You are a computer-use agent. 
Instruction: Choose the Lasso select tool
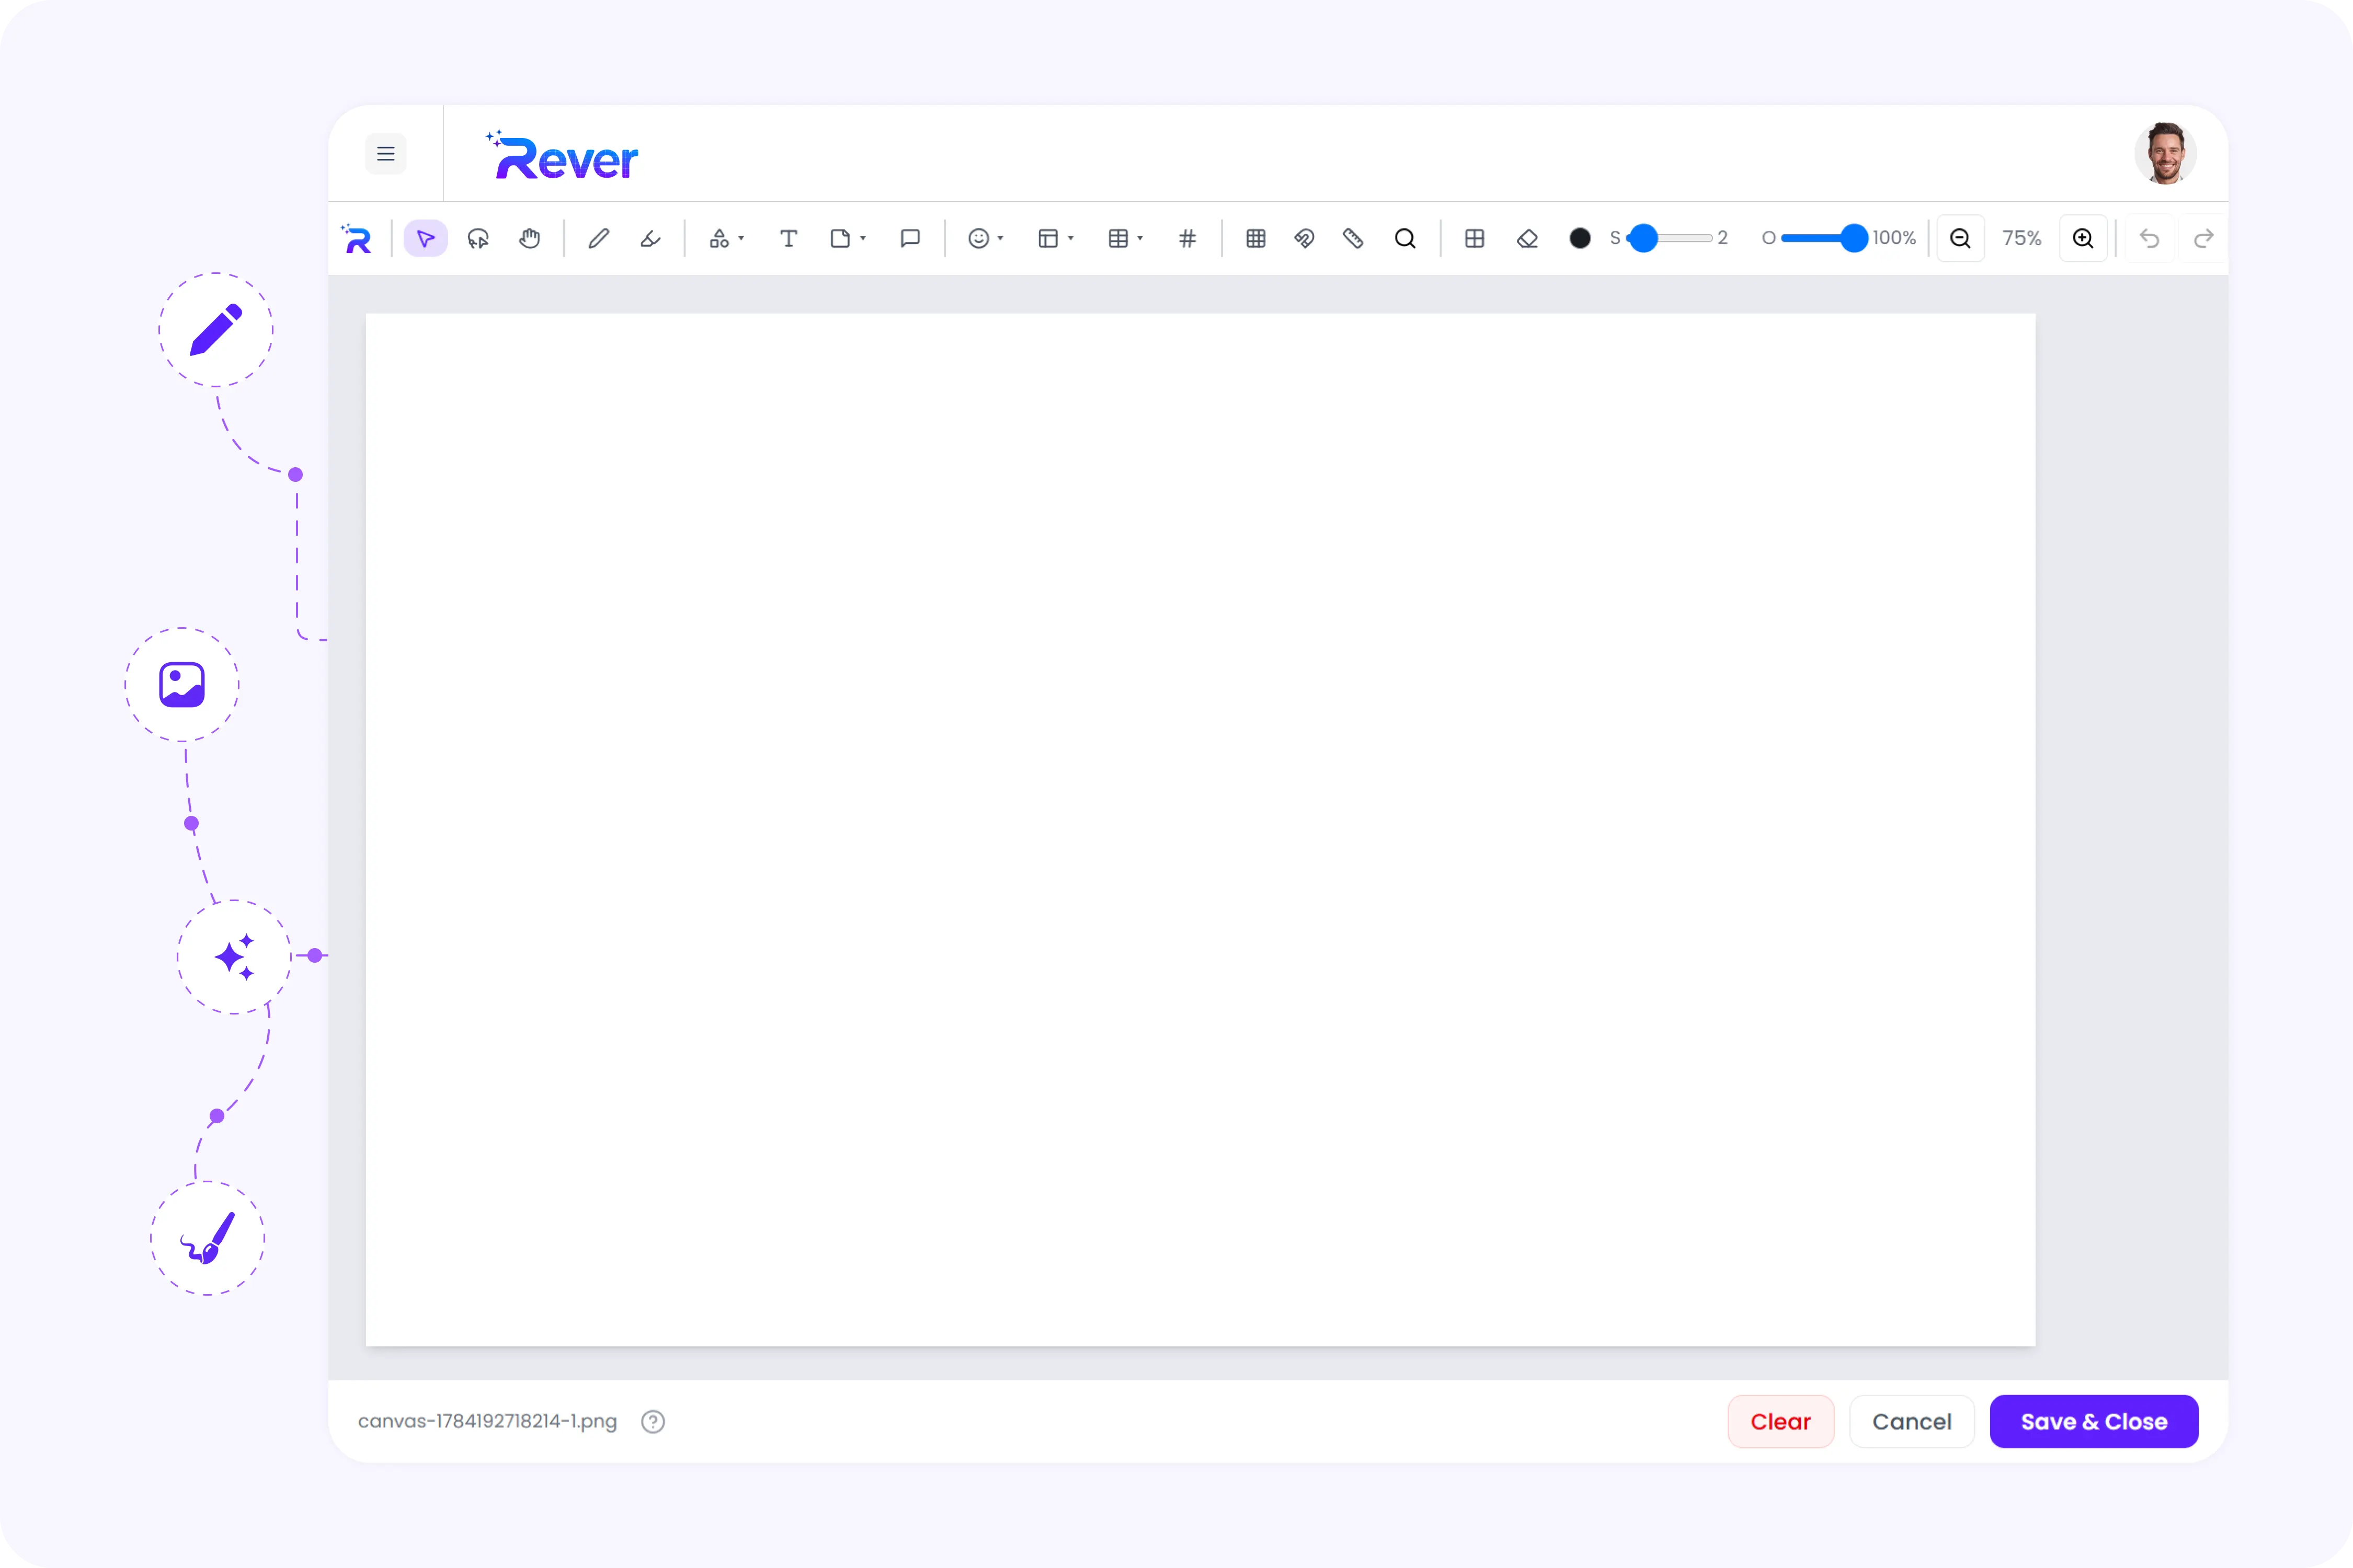click(x=478, y=238)
